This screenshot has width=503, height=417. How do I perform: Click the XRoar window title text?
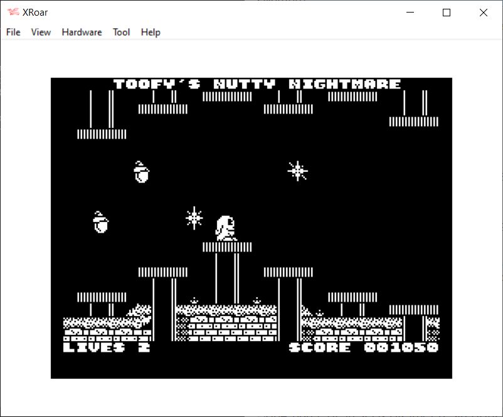35,13
